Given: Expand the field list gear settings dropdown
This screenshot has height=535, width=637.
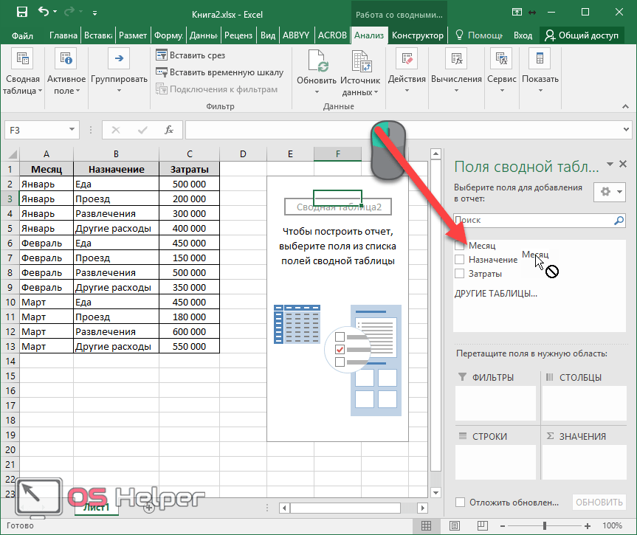Looking at the screenshot, I should pos(610,192).
